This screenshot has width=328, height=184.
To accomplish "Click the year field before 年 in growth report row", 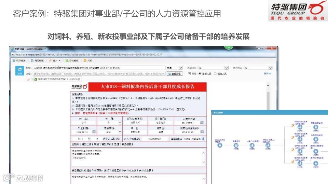I will 80,139.
